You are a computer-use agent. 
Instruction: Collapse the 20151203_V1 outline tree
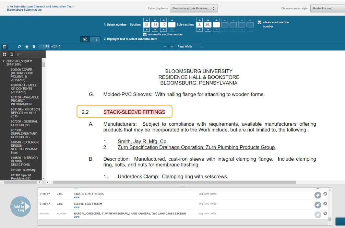click(4, 61)
